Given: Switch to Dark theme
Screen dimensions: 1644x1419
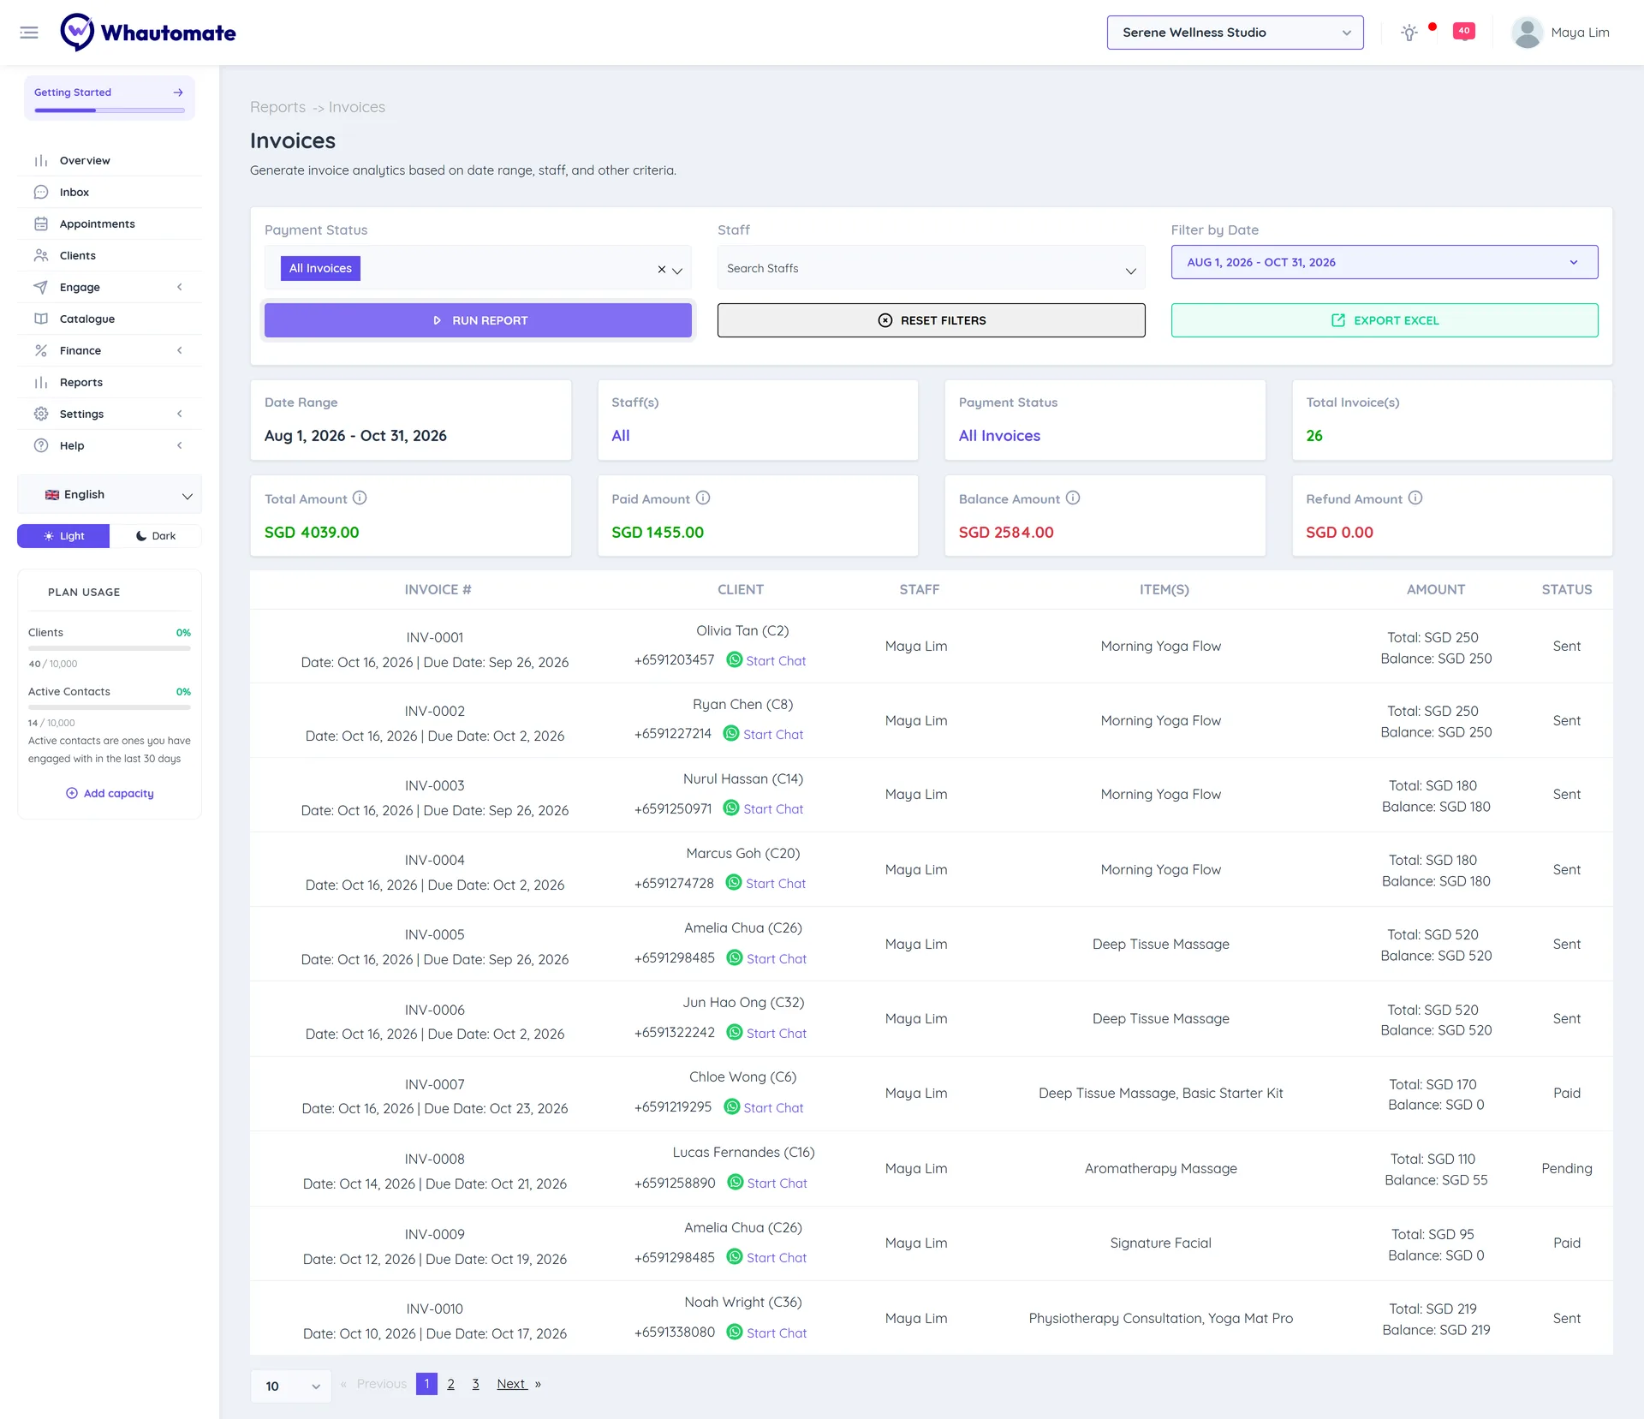Looking at the screenshot, I should point(156,536).
